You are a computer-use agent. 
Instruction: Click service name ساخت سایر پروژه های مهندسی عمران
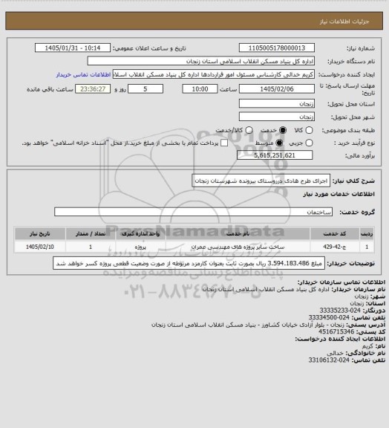pos(238,247)
